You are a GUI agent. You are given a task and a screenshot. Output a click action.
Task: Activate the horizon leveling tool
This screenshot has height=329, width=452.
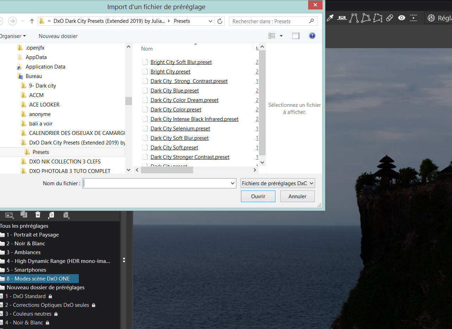pos(342,18)
